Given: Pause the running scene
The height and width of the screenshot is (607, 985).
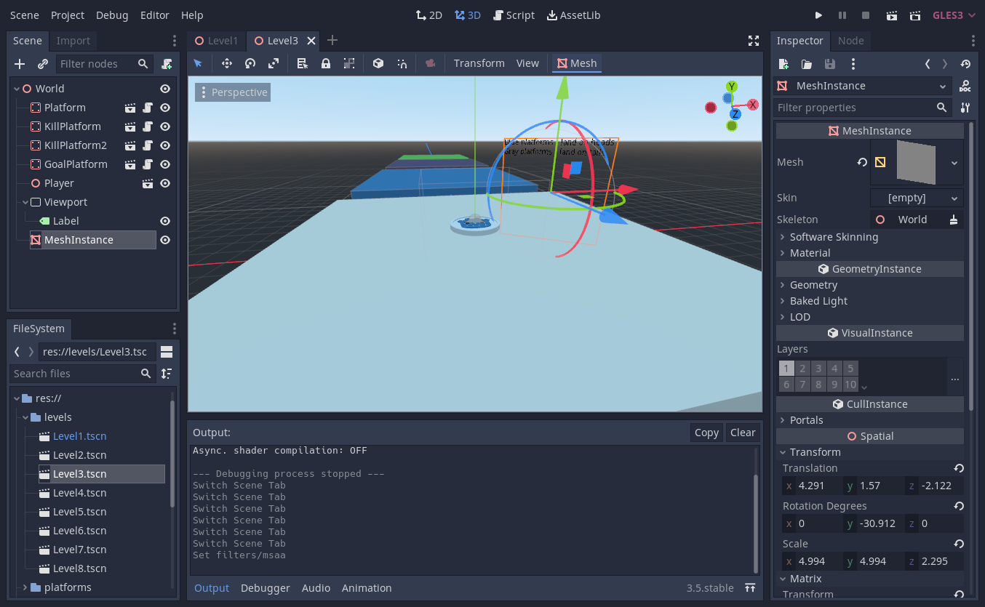Looking at the screenshot, I should tap(842, 15).
